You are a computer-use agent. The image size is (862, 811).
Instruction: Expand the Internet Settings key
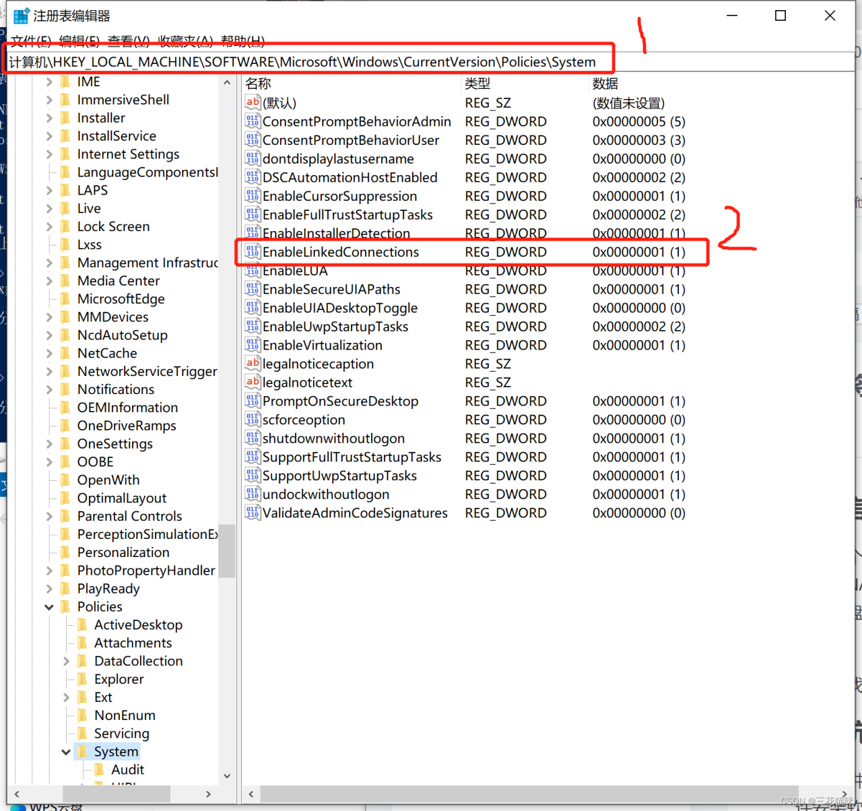coord(49,154)
